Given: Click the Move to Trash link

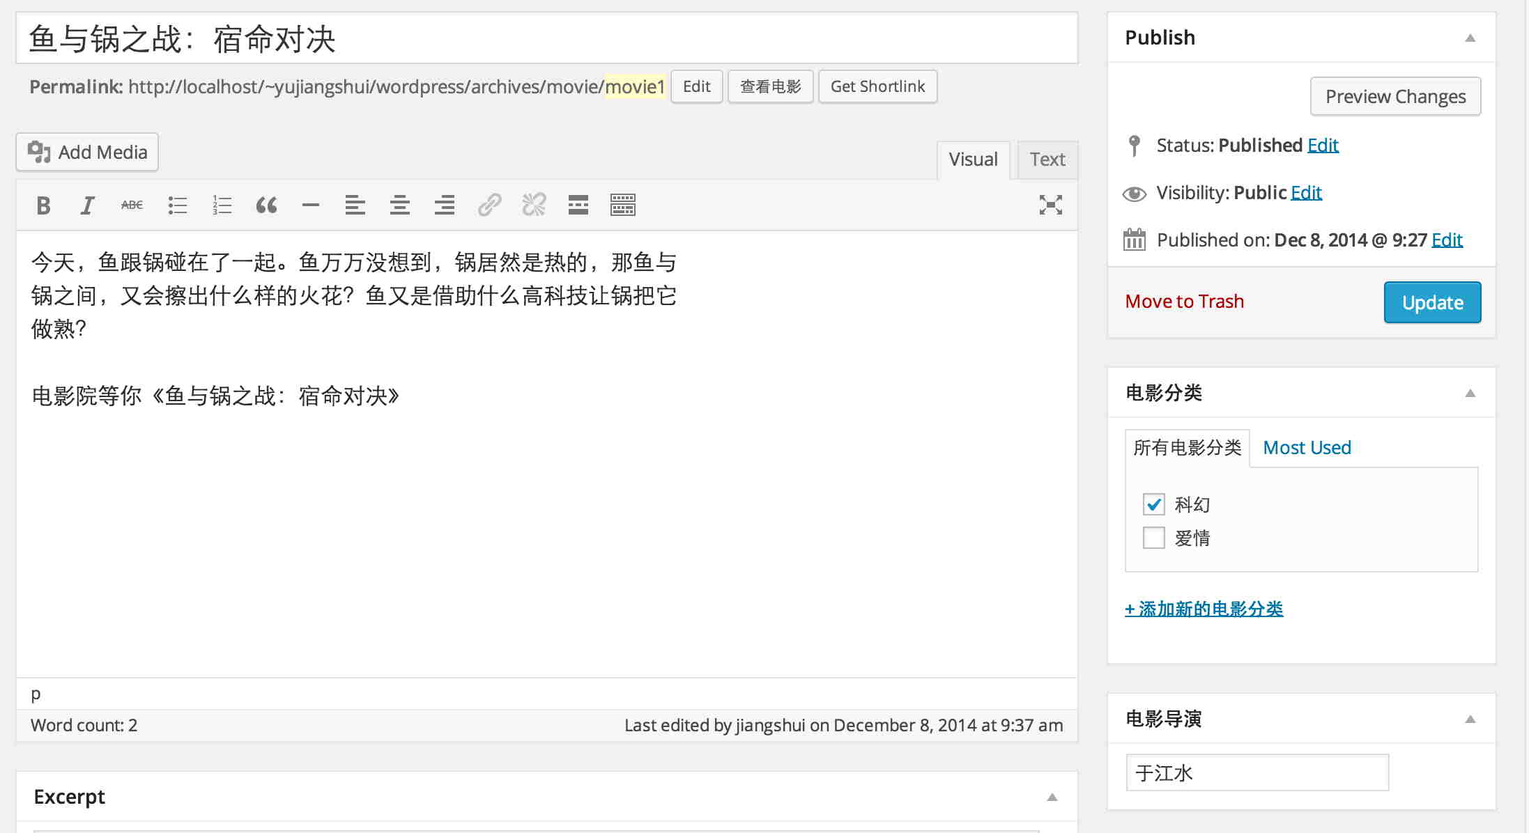Looking at the screenshot, I should pos(1184,301).
